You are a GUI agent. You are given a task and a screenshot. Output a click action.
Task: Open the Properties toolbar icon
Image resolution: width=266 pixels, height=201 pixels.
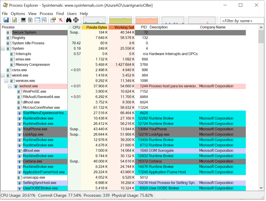point(53,20)
